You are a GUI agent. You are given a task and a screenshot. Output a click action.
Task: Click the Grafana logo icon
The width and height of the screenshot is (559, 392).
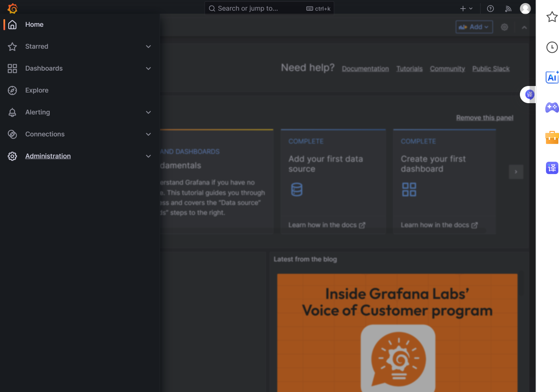click(13, 8)
